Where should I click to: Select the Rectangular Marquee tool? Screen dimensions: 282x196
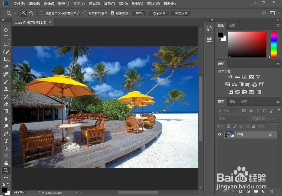click(x=6, y=37)
